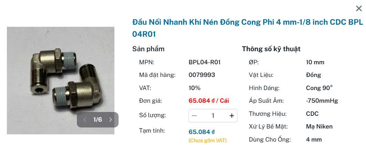The image size is (366, 145).
Task: Click surface treatment Mạ Niken
Action: point(319,126)
